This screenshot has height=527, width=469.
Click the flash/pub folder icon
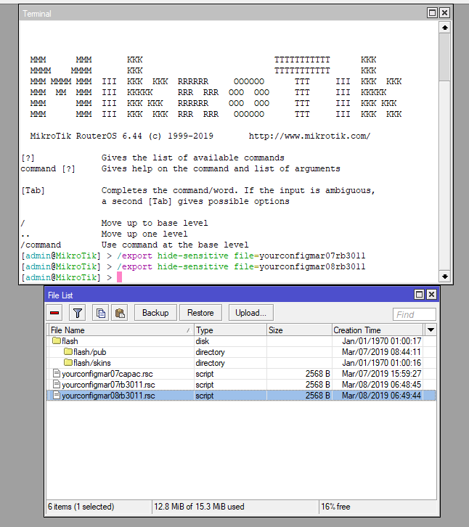(x=68, y=351)
